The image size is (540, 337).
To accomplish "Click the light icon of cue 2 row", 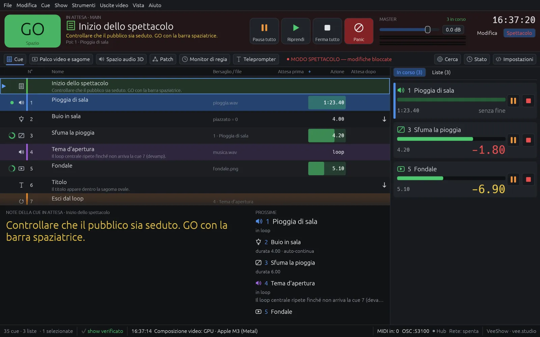I will click(21, 119).
